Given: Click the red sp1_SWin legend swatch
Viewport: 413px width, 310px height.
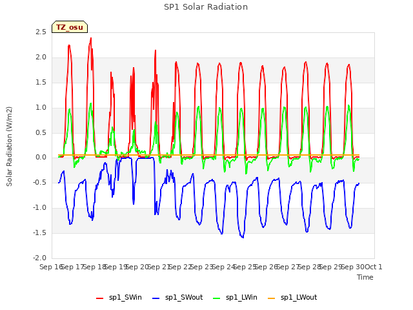Looking at the screenshot, I should click(100, 298).
